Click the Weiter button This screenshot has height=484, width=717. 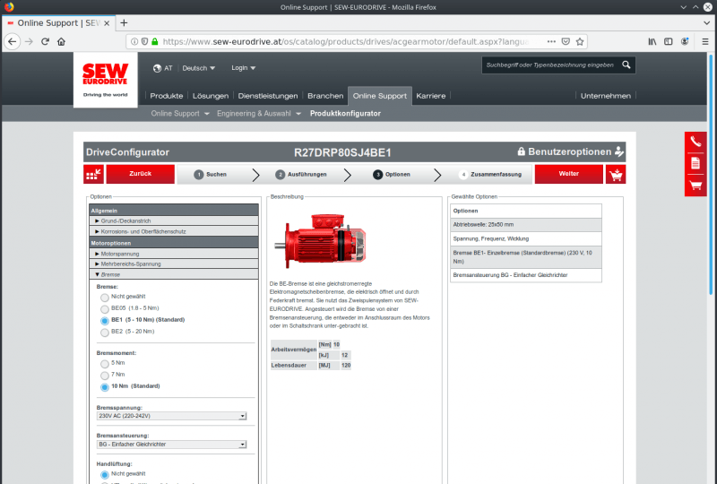pyautogui.click(x=568, y=175)
